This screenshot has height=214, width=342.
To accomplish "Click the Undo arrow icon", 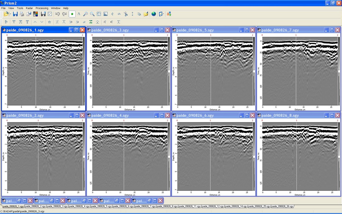I will (57, 14).
